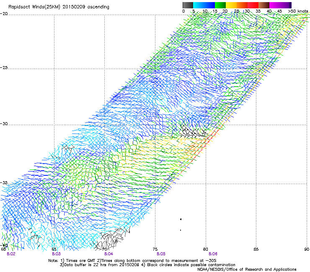The image size is (310, 272).
Task: Click the '-25' latitude axis label
Action: click(4, 67)
